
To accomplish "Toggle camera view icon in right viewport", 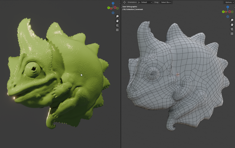I will point(232,29).
